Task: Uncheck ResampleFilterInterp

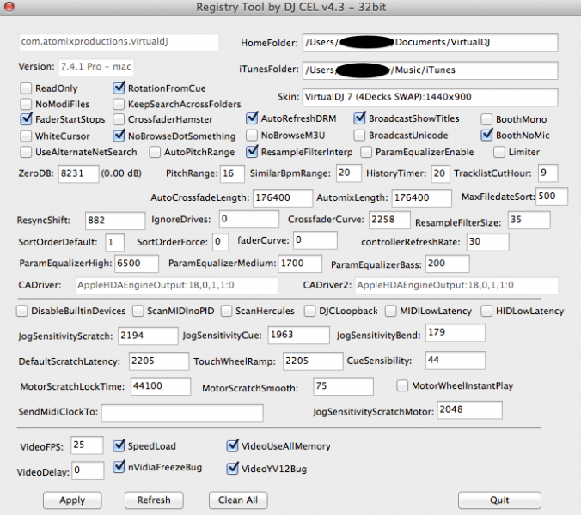Action: click(x=252, y=152)
